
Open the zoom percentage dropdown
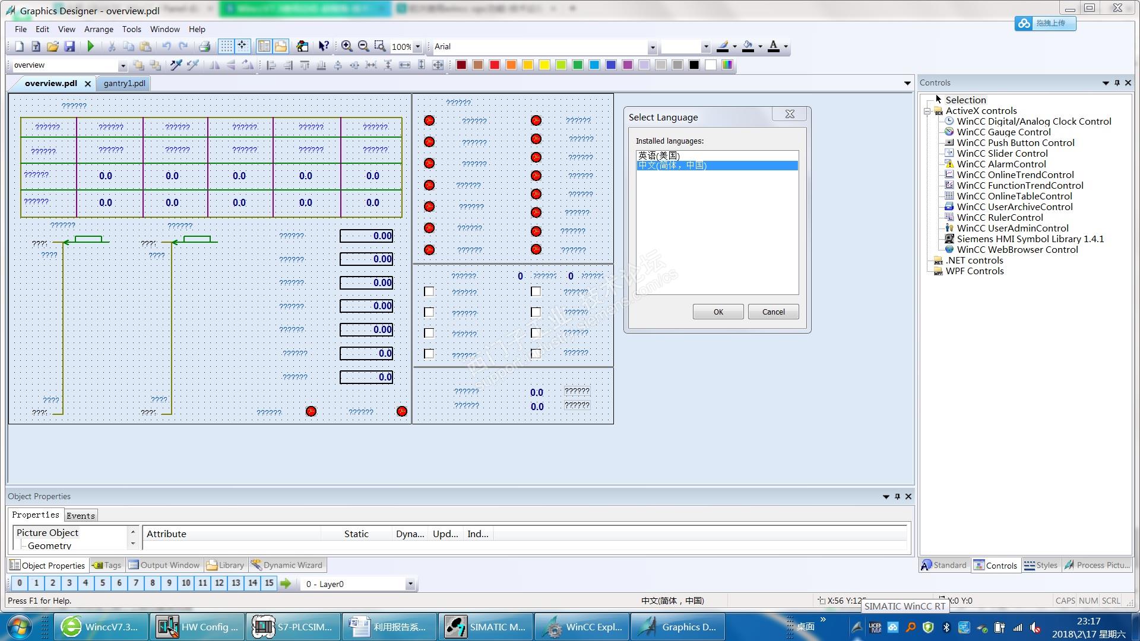click(417, 46)
